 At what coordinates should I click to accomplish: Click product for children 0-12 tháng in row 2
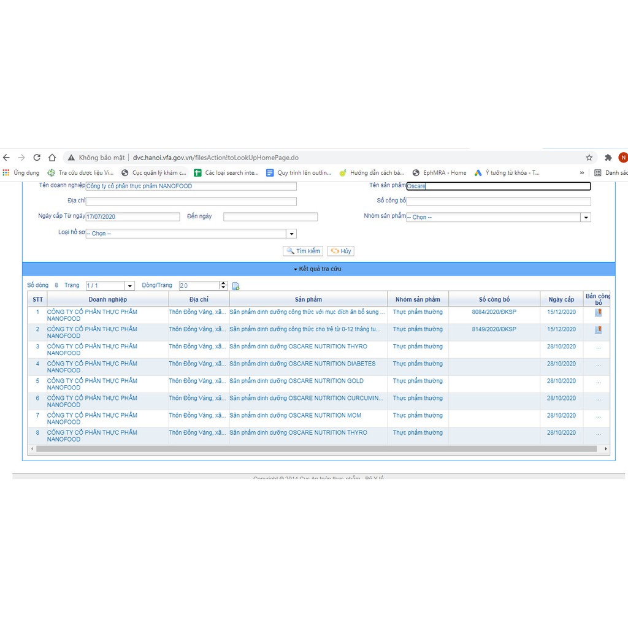pyautogui.click(x=305, y=329)
